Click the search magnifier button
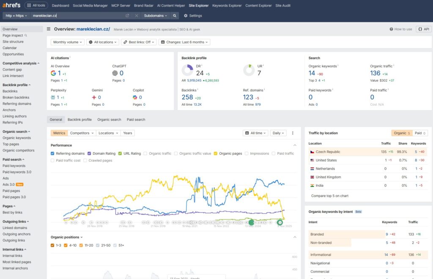Viewport: 433px width, 279px height. [x=175, y=16]
